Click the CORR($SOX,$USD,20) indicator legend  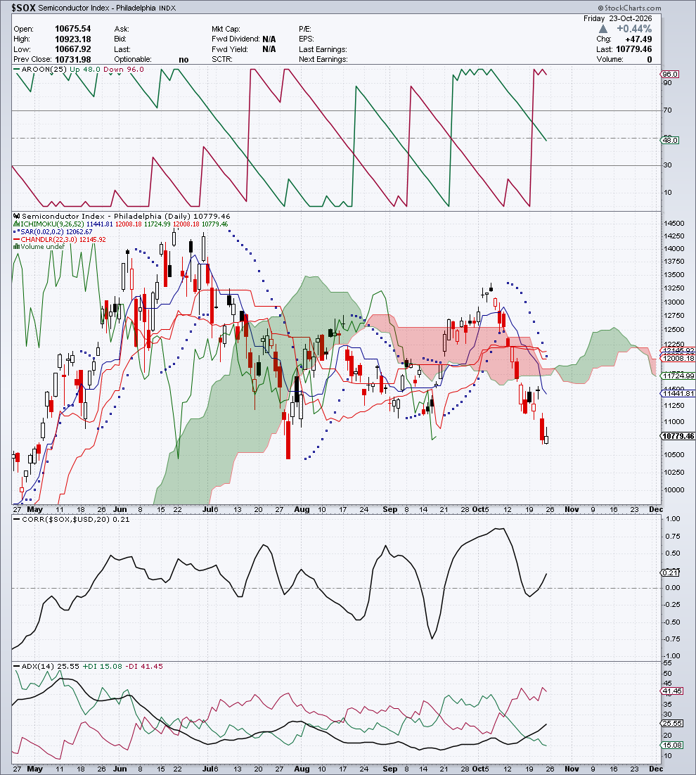66,520
